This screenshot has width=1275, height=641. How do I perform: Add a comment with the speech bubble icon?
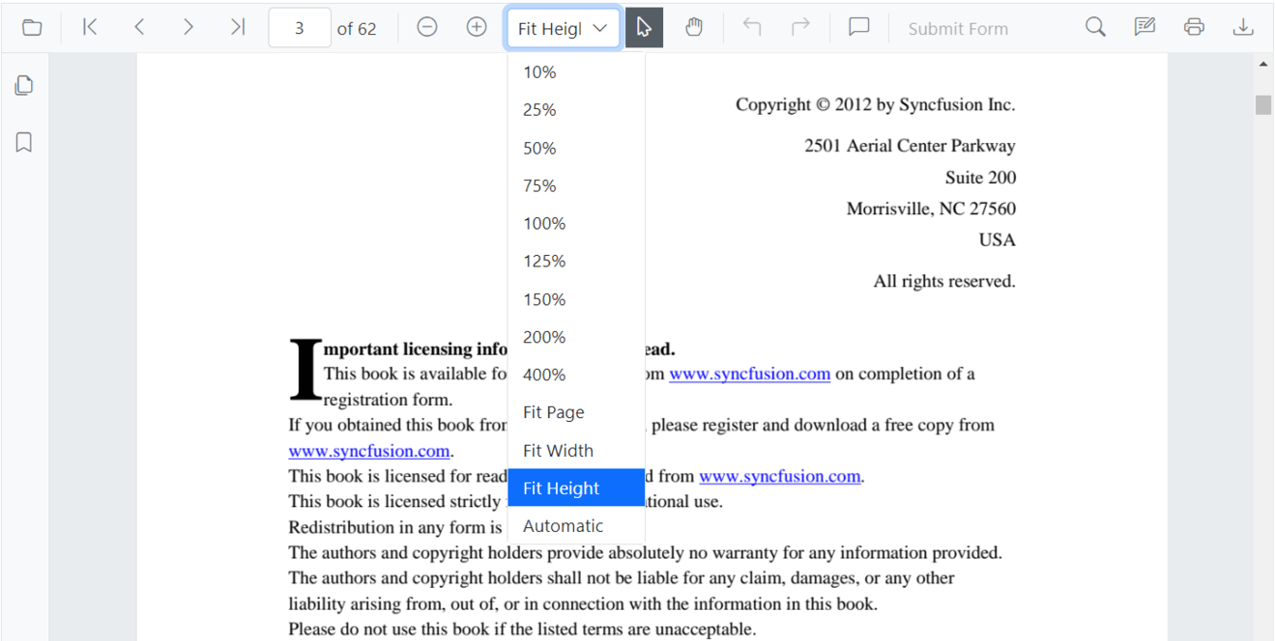[x=859, y=28]
